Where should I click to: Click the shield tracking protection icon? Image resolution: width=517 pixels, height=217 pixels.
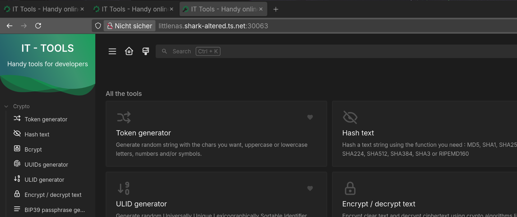98,26
